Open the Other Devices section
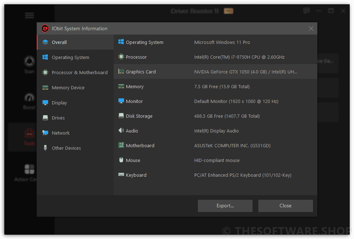 point(75,148)
